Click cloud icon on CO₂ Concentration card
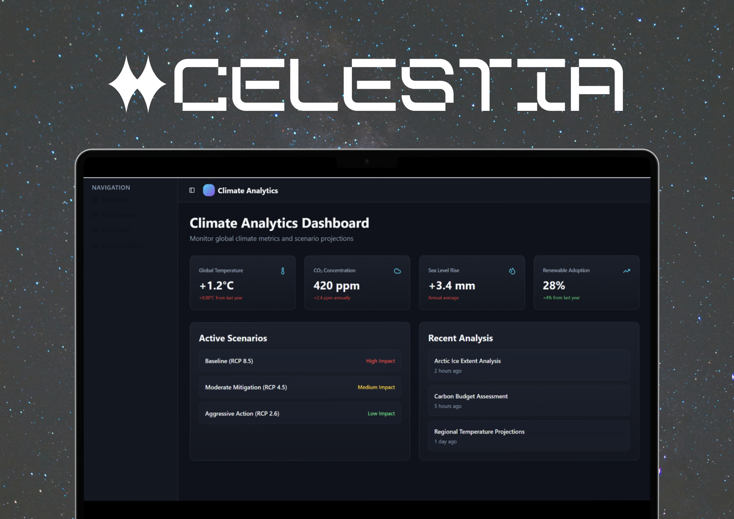 [397, 271]
